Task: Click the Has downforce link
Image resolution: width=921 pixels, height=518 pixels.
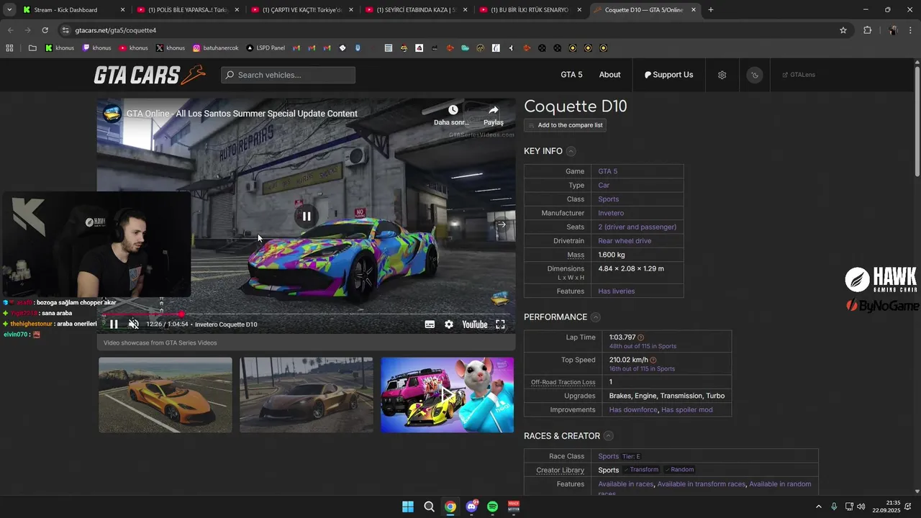Action: pos(633,410)
